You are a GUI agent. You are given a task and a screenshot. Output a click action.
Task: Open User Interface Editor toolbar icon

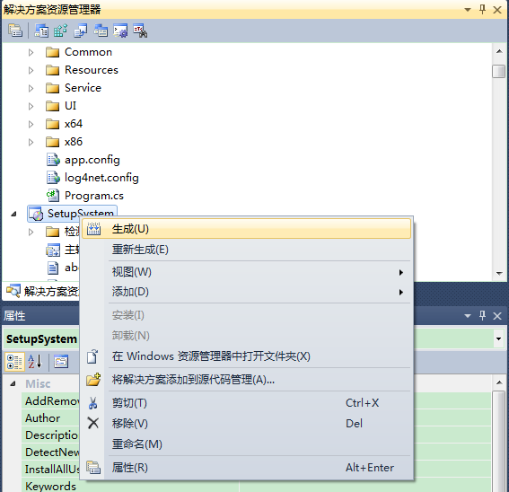101,31
